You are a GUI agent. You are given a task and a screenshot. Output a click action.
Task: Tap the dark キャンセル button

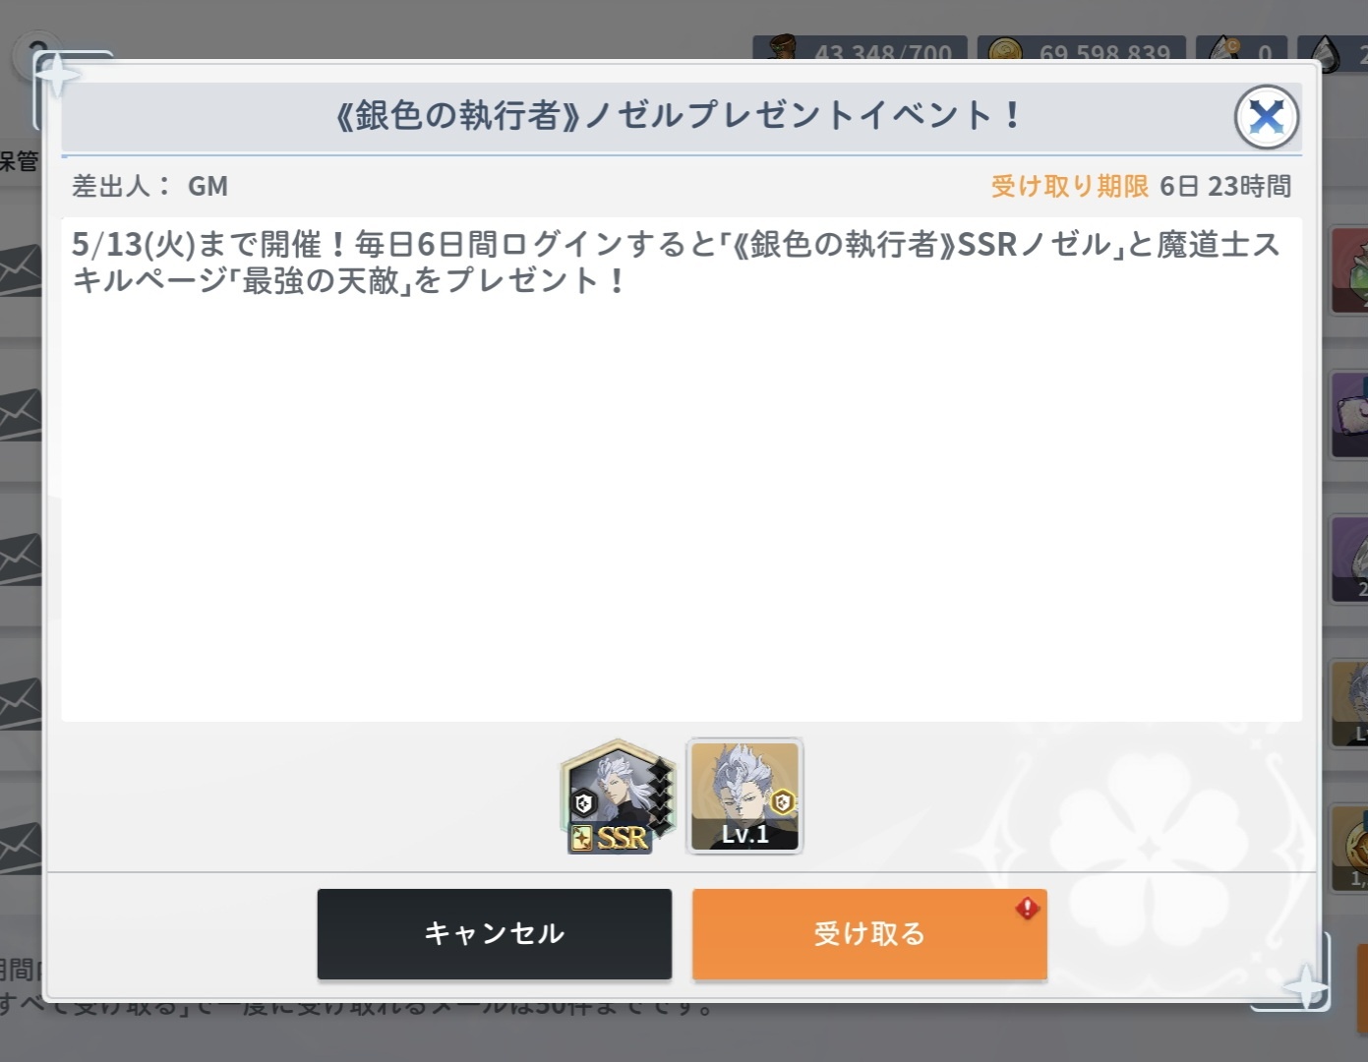(495, 933)
